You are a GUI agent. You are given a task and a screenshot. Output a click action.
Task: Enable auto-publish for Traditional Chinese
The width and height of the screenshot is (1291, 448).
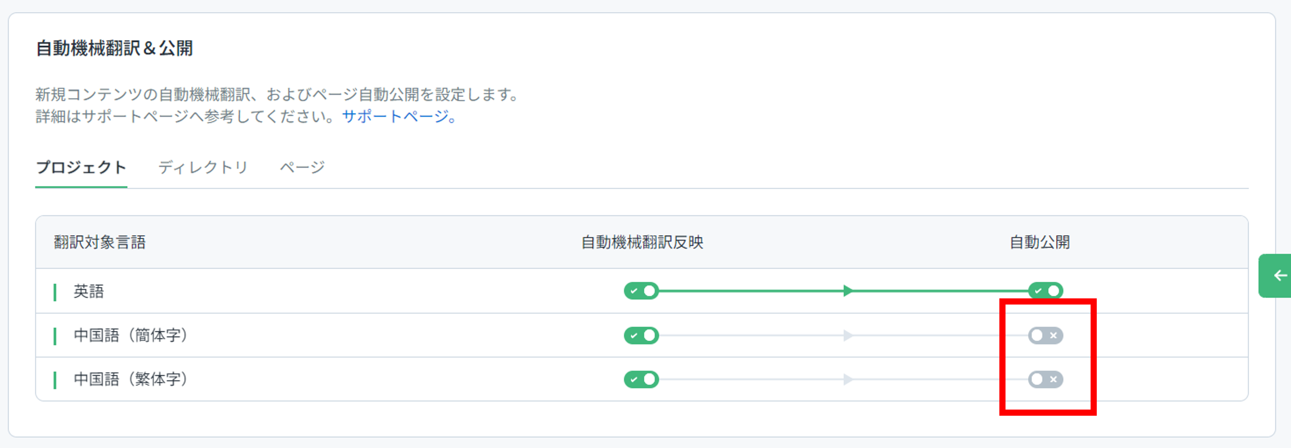[x=1045, y=379]
